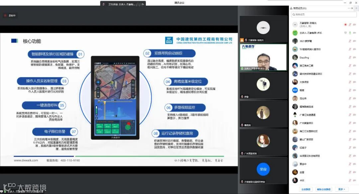Image resolution: width=359 pixels, height=194 pixels.
Task: Click red recording indicator in 张晓光 row
Action: [x=345, y=24]
